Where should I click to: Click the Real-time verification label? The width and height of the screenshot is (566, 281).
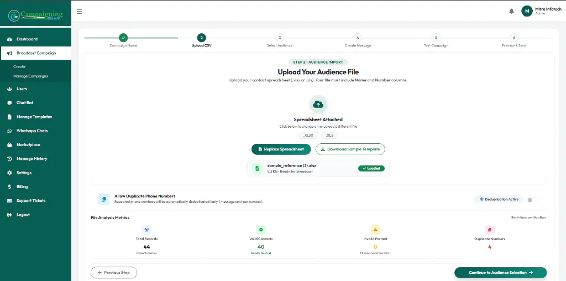(x=528, y=217)
